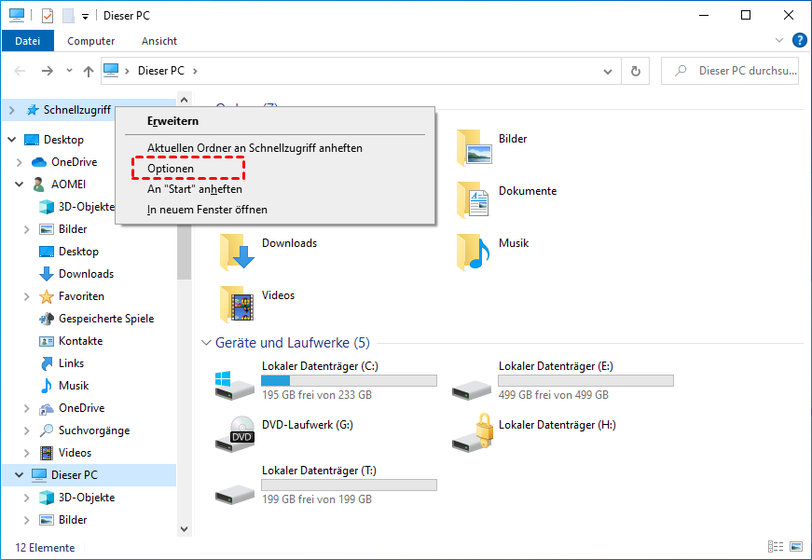The height and width of the screenshot is (560, 812).
Task: Go back with the back arrow
Action: coord(20,71)
